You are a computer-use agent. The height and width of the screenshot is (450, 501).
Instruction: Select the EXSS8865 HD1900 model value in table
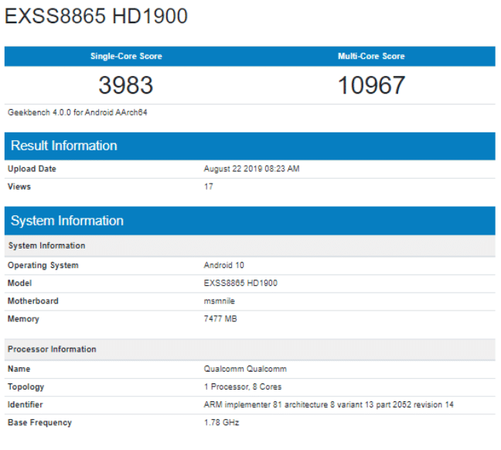click(x=240, y=283)
